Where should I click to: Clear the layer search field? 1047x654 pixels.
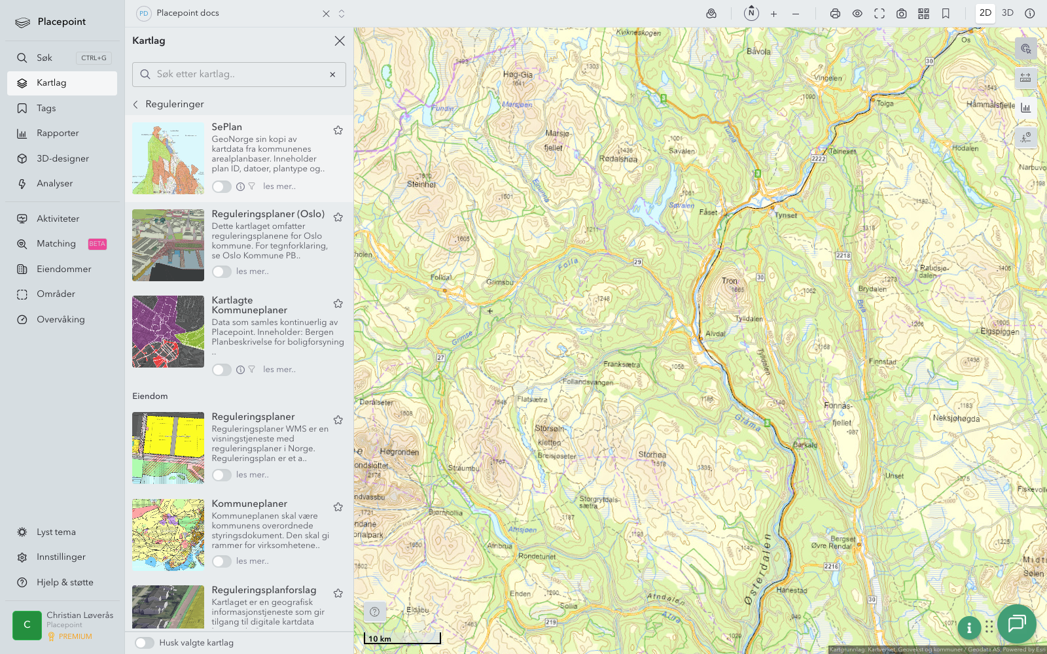point(332,75)
